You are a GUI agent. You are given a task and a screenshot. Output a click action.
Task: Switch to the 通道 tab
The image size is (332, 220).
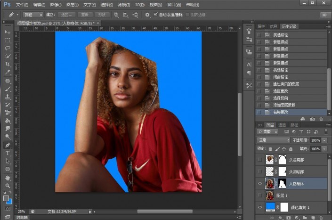pyautogui.click(x=282, y=125)
